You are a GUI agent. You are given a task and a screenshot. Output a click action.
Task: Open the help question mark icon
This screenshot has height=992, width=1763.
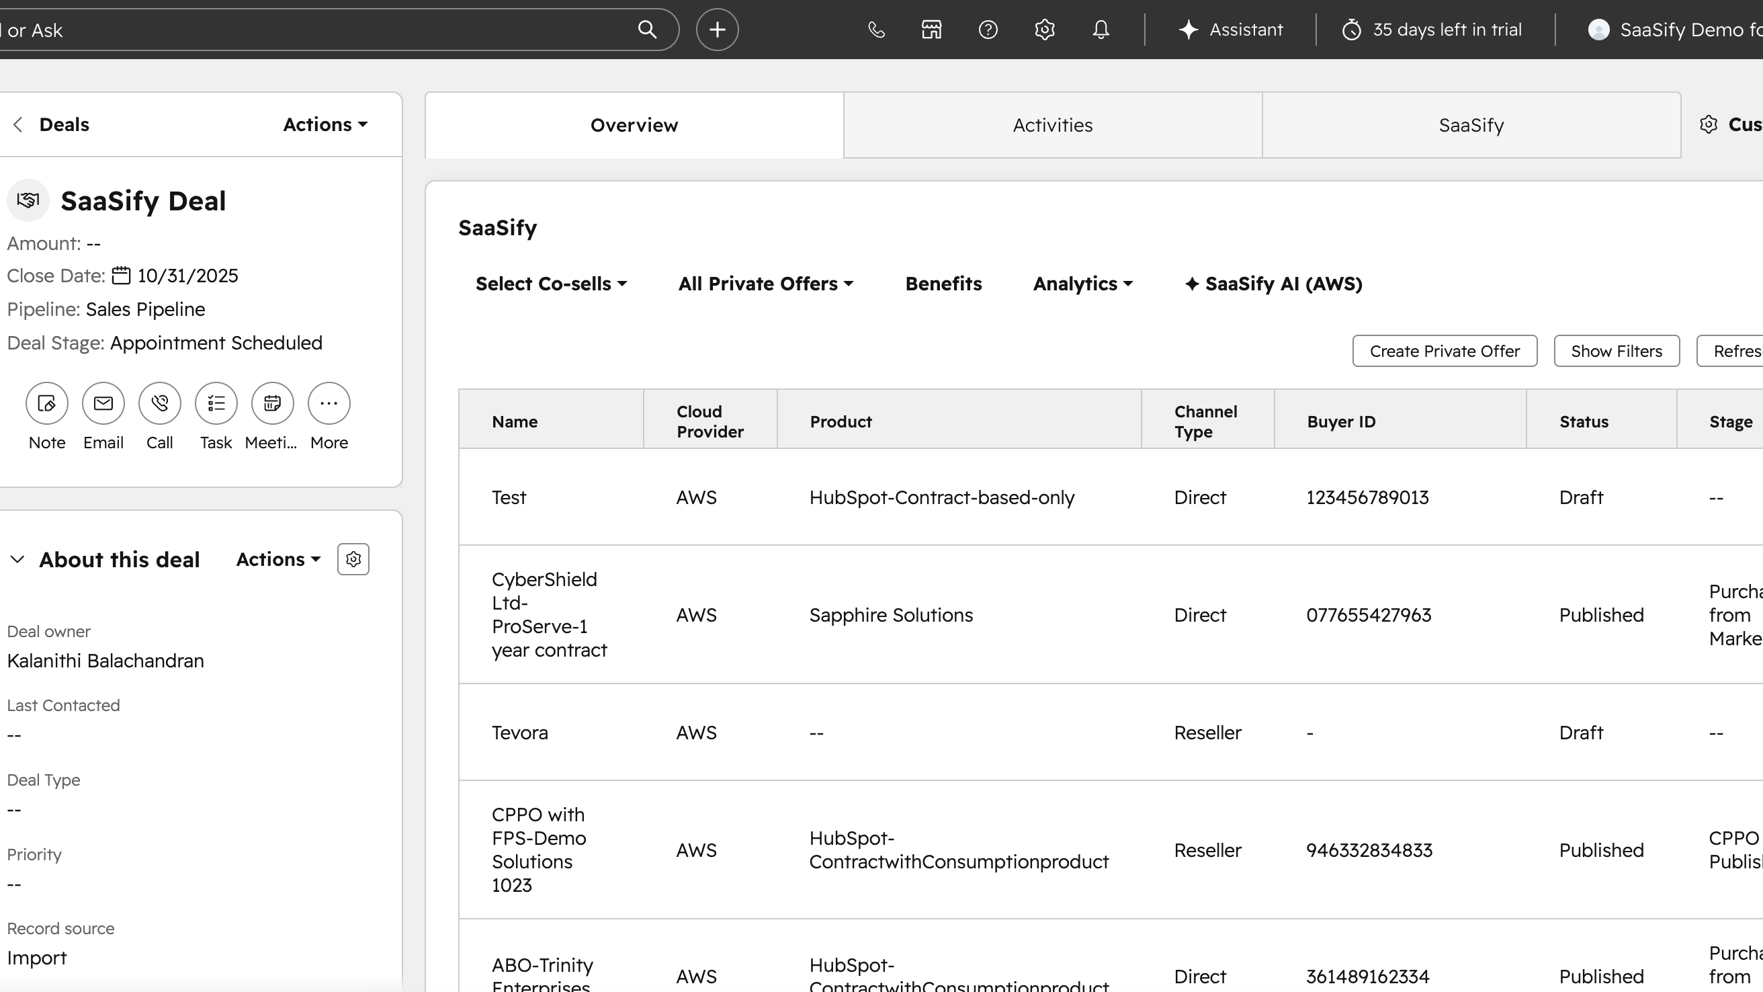pyautogui.click(x=988, y=30)
